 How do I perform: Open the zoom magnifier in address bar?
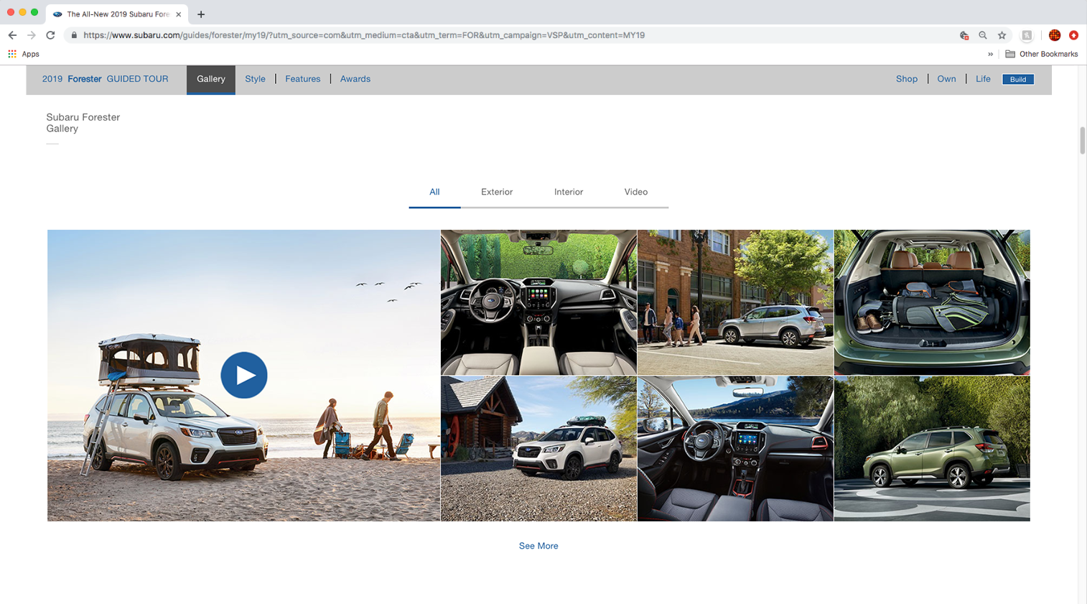[x=983, y=35]
